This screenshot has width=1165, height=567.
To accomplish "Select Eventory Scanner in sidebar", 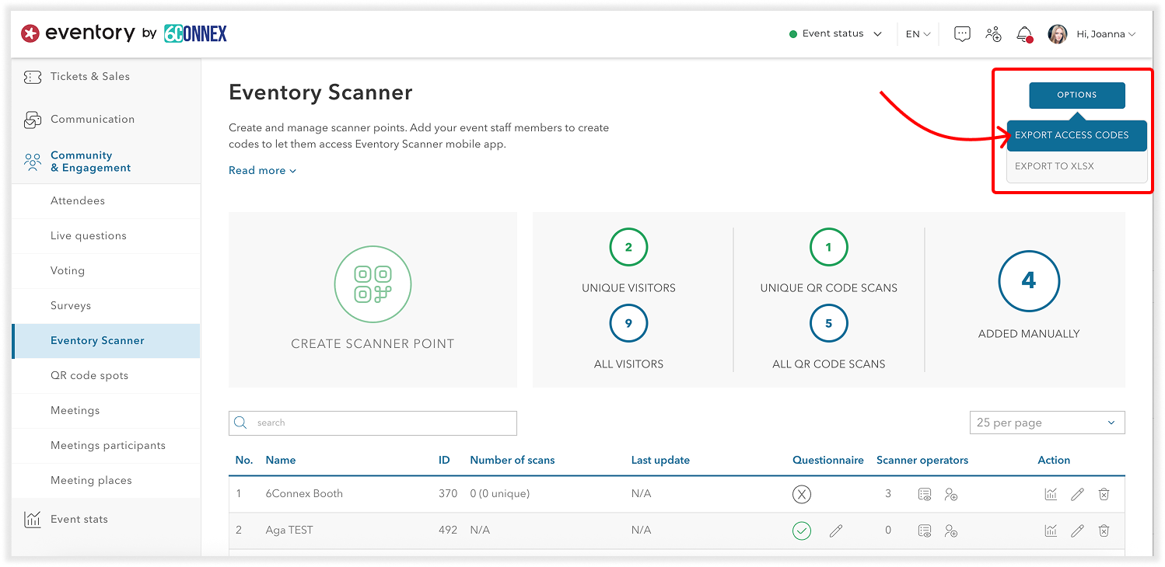I will [x=107, y=341].
